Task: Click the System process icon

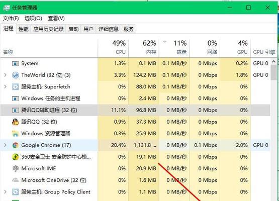Action: [15, 63]
